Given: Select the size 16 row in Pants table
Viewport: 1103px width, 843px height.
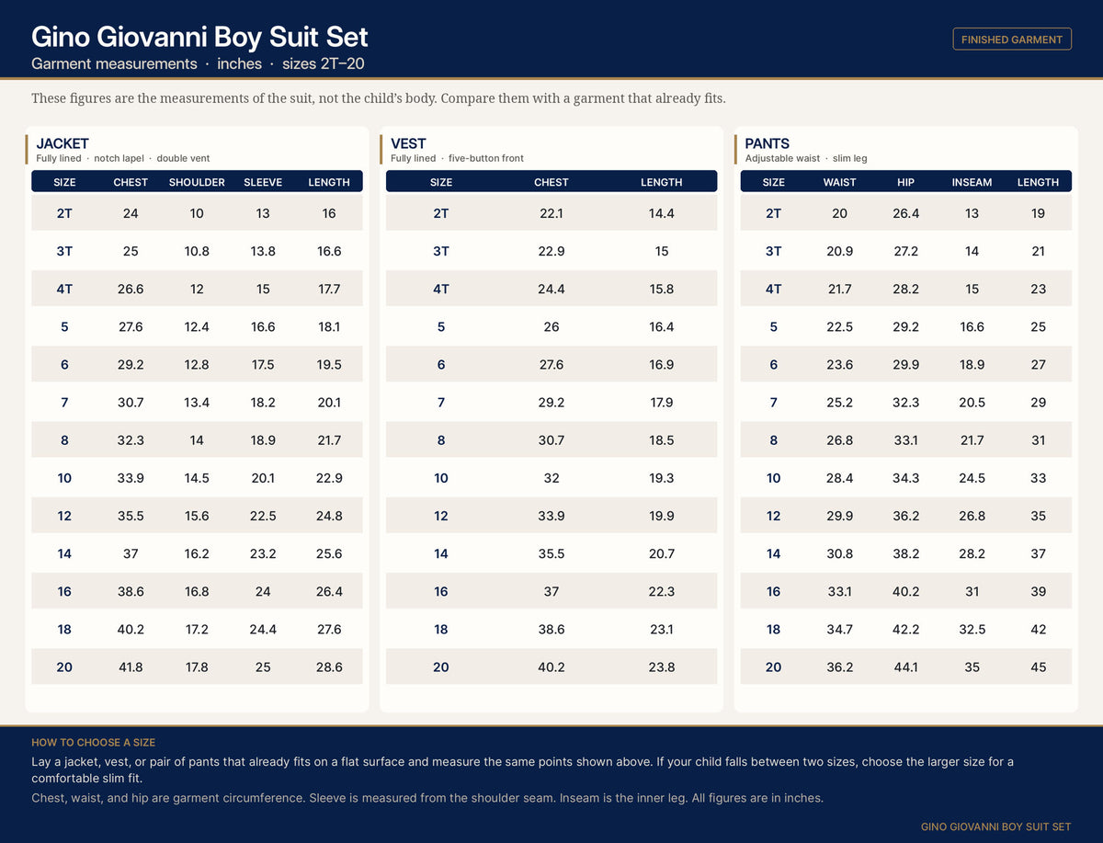Looking at the screenshot, I should (906, 592).
